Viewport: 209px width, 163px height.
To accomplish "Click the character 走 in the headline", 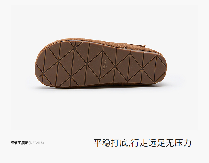I will (x=144, y=143).
